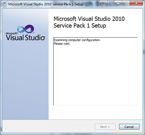Click the setup installer icon in title bar

tap(4, 4)
